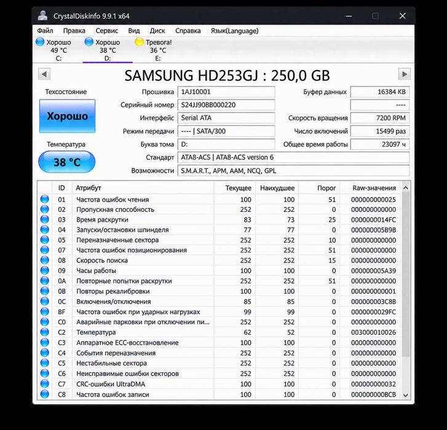
Task: Click raw value 003000010026 in Температура row
Action: pyautogui.click(x=373, y=332)
